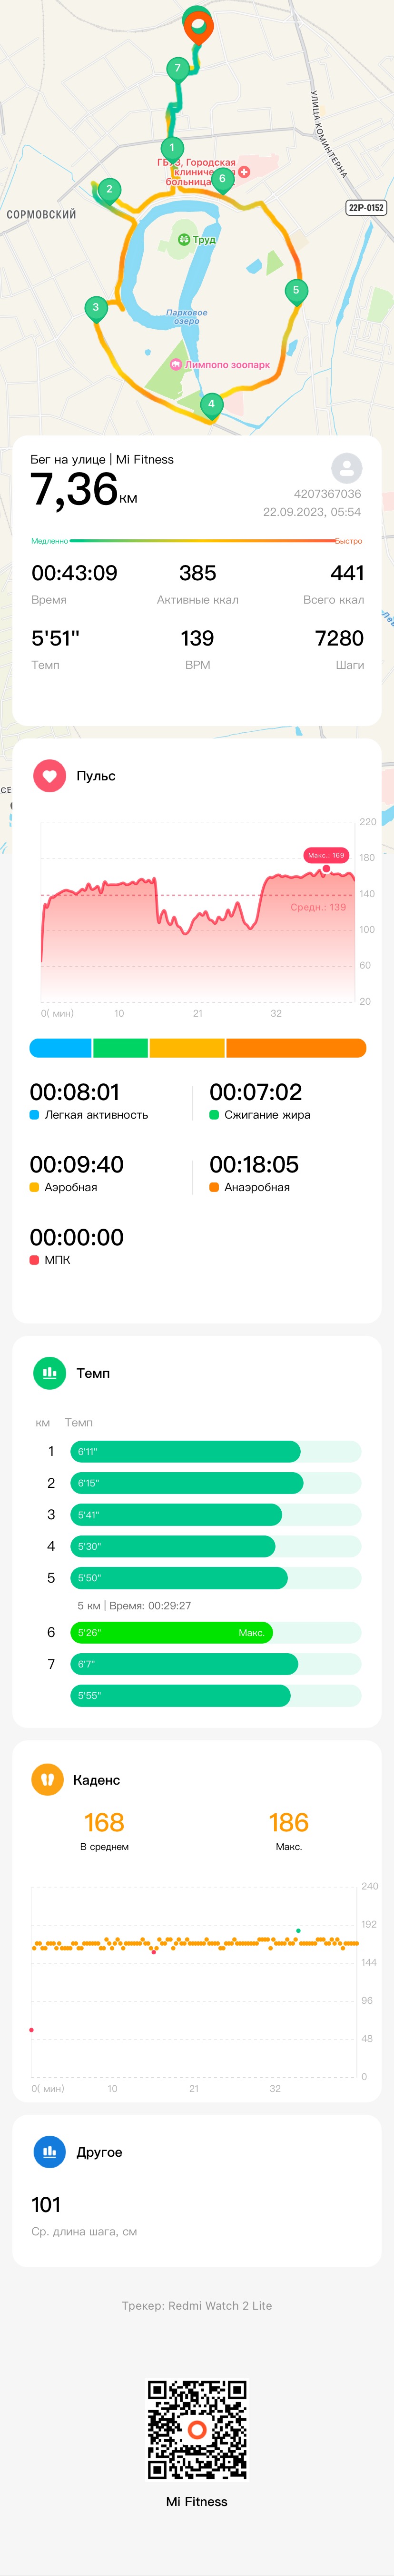Screen dimensions: 394x2576
Task: Click the slow-to-fast pace gradient bar
Action: coord(197,541)
